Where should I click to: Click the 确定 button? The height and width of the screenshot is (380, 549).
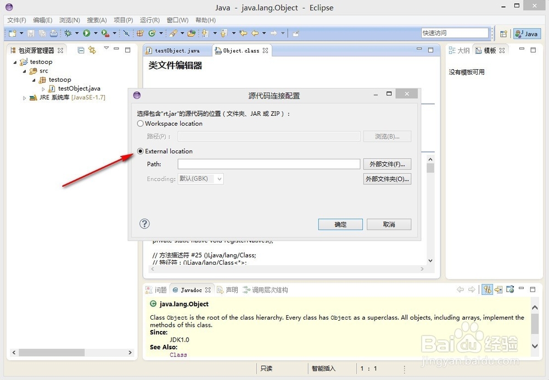pos(340,224)
